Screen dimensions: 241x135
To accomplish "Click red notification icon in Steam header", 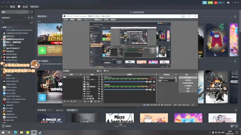I will tap(215, 3).
